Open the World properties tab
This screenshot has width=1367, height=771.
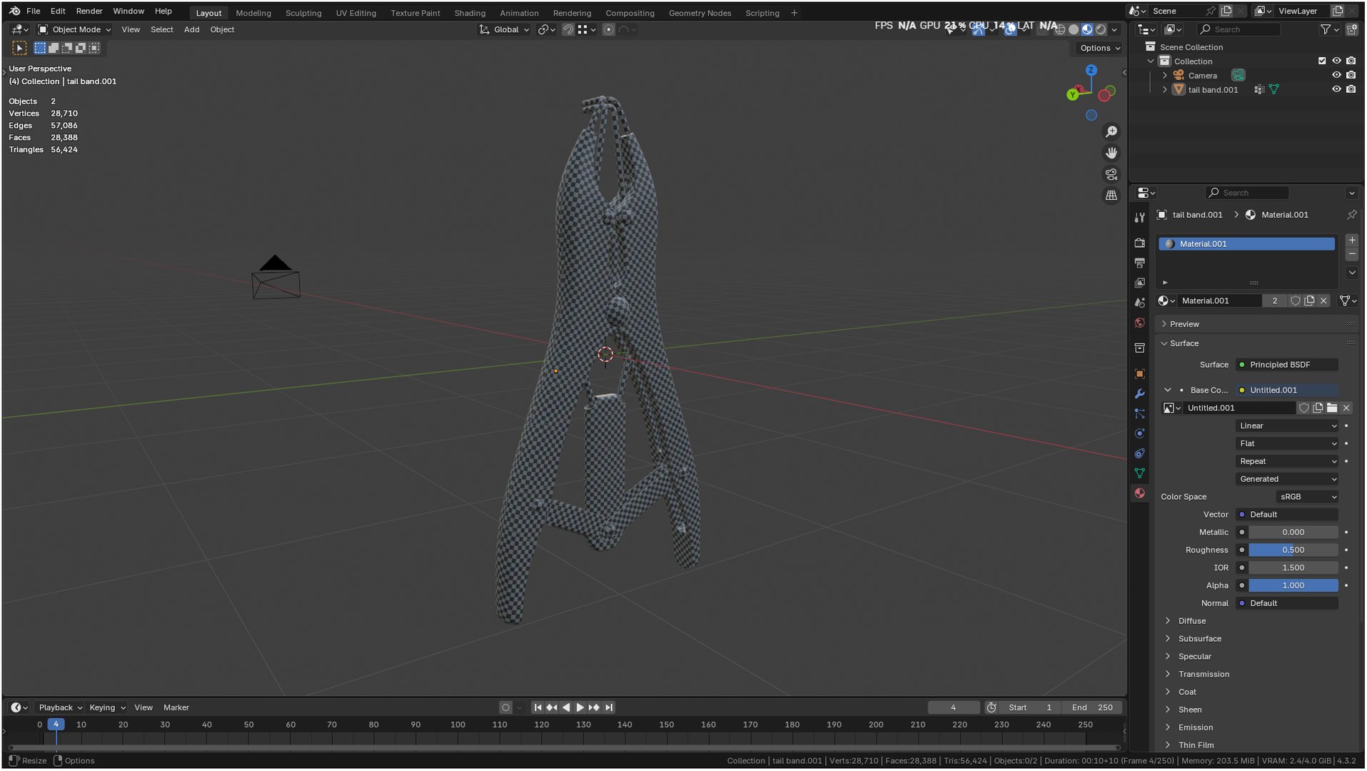[1140, 323]
